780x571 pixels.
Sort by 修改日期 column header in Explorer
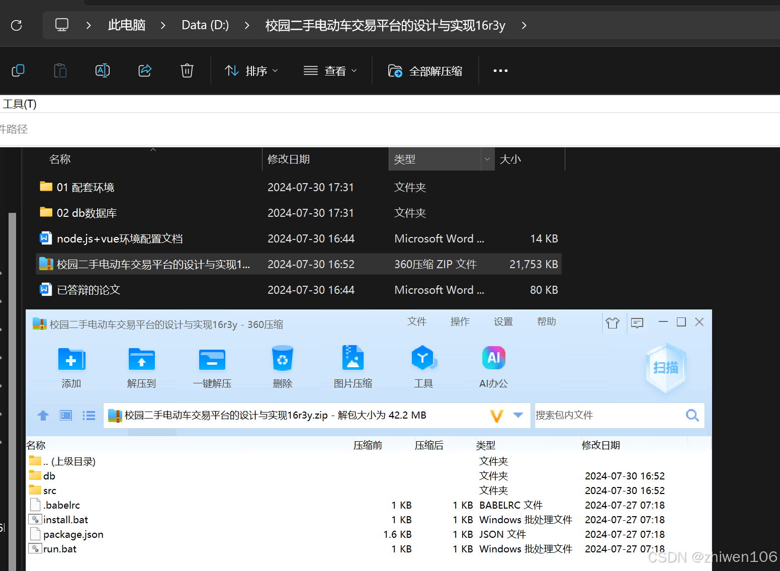(x=289, y=159)
